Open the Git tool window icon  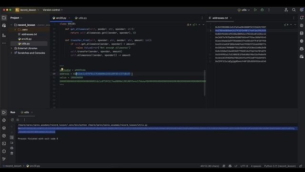coord(4,159)
